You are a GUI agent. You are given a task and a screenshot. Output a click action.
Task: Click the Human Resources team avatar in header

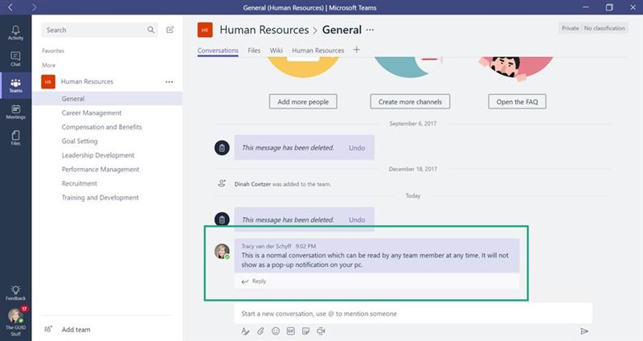205,30
